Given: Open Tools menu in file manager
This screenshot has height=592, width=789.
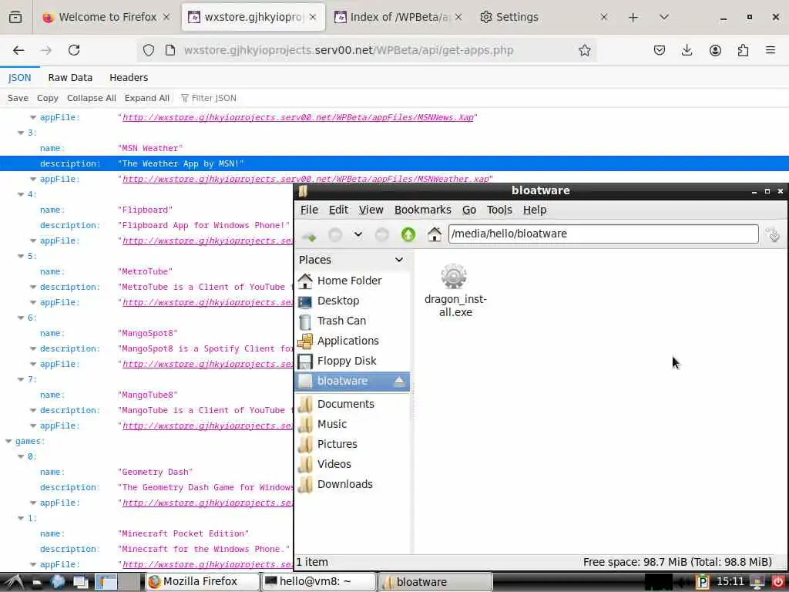Looking at the screenshot, I should tap(499, 210).
